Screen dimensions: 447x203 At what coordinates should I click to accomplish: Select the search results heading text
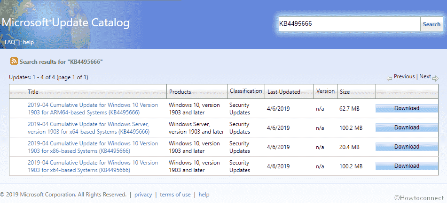point(61,62)
